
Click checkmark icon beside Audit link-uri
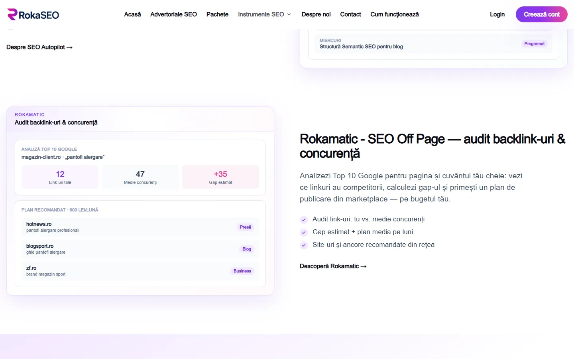304,220
